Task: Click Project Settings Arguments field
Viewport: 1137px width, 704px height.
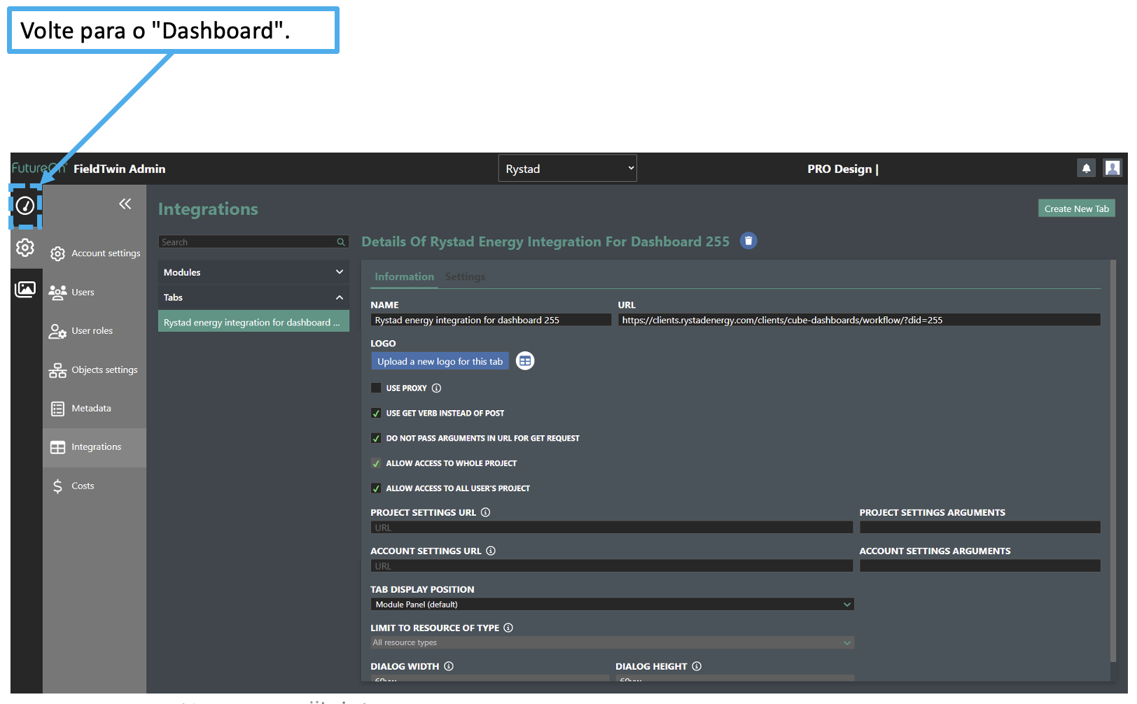Action: 980,528
